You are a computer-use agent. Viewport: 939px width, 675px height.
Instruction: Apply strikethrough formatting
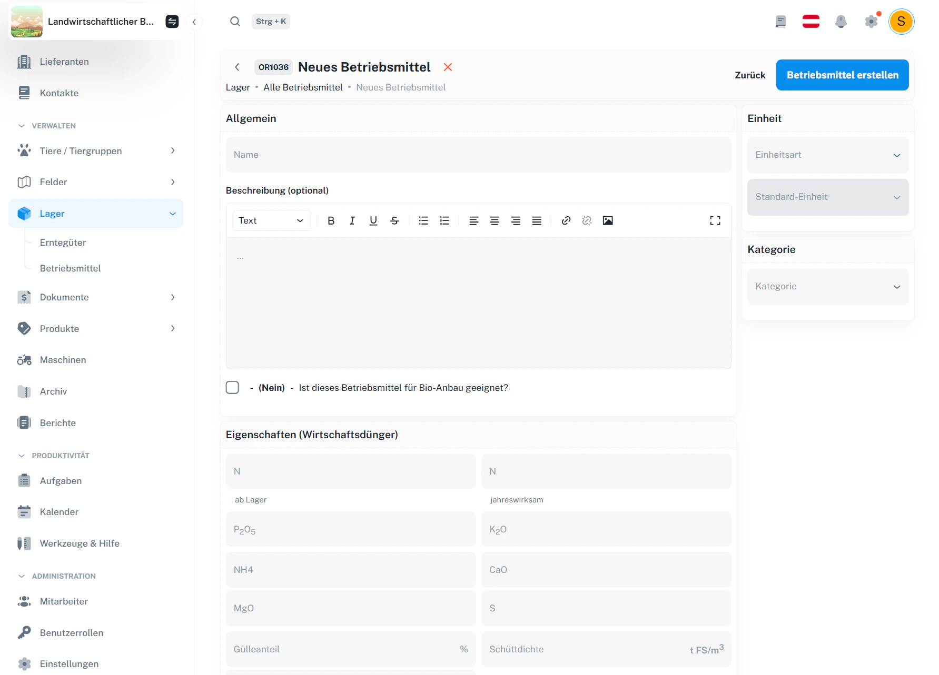pos(394,220)
